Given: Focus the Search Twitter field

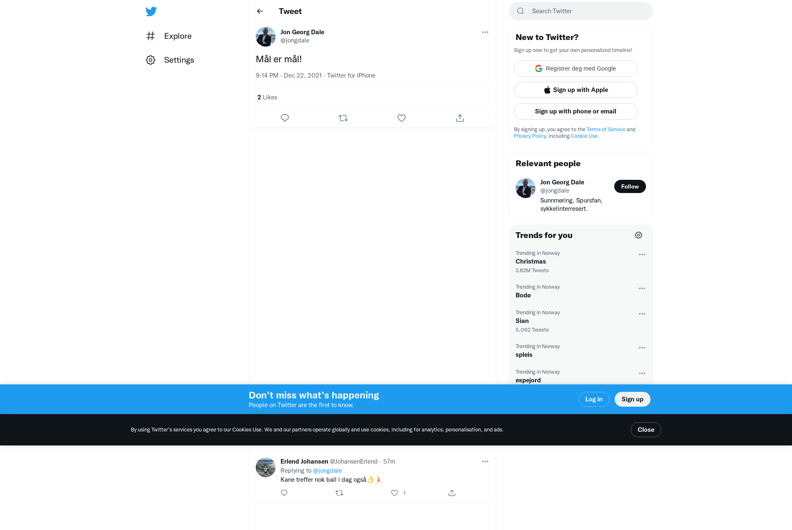Looking at the screenshot, I should (x=581, y=11).
